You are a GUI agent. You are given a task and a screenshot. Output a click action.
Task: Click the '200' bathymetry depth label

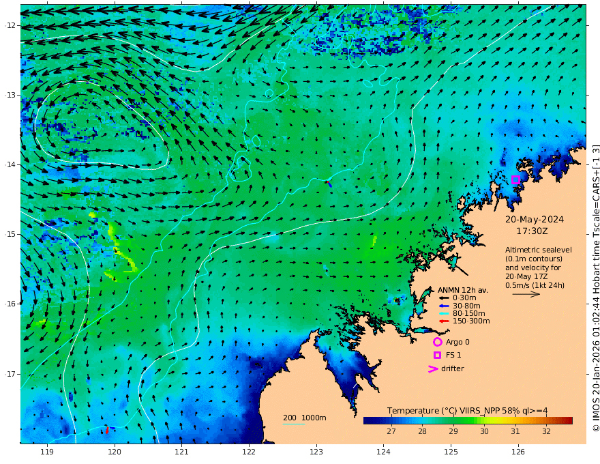tap(290, 418)
